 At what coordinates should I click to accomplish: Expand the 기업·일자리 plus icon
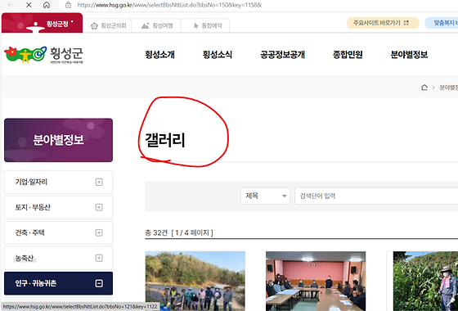(99, 182)
